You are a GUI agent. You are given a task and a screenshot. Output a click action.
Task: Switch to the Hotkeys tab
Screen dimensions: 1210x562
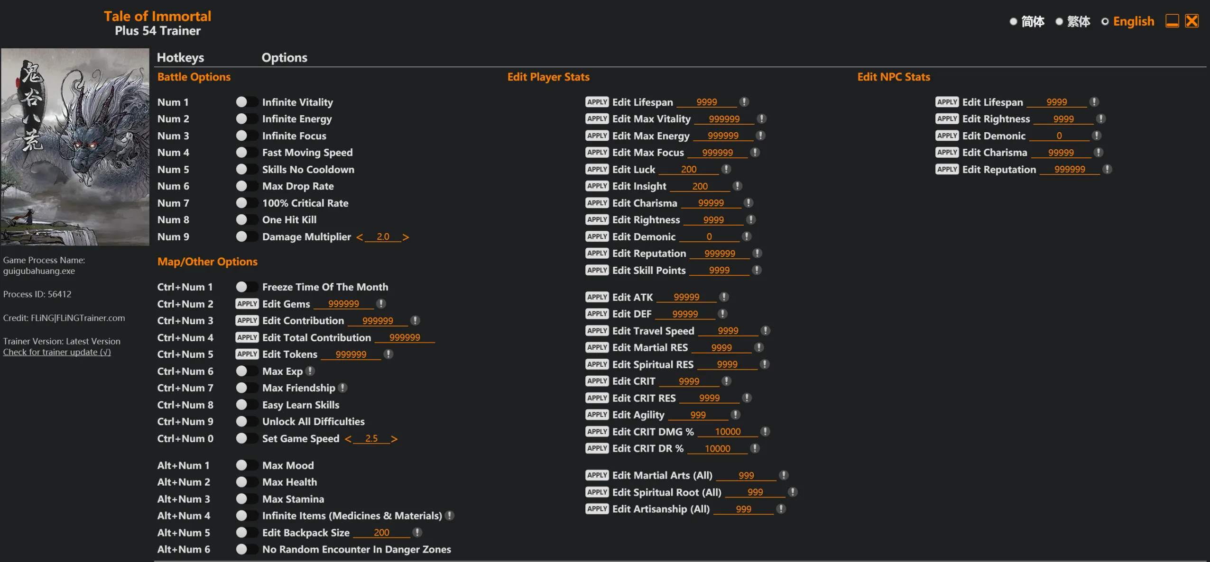[180, 58]
